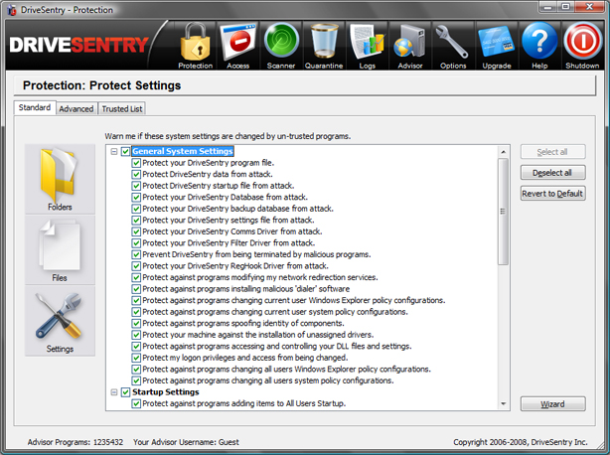Click scrollbar down arrow in settings list
Image resolution: width=610 pixels, height=455 pixels.
(x=503, y=403)
